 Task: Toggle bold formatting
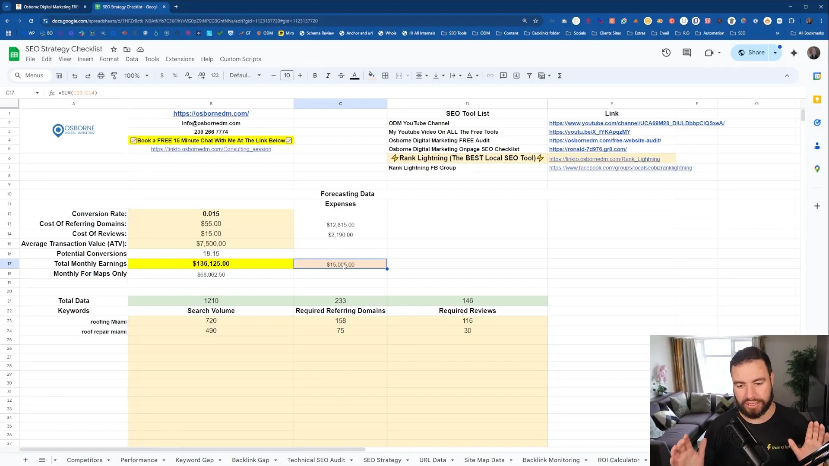(315, 76)
